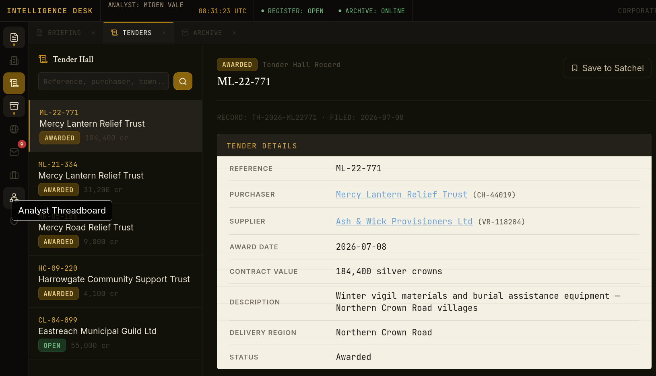Screen dimensions: 656x376
Task: Select tender ML-21-334 list row
Action: click(x=116, y=178)
